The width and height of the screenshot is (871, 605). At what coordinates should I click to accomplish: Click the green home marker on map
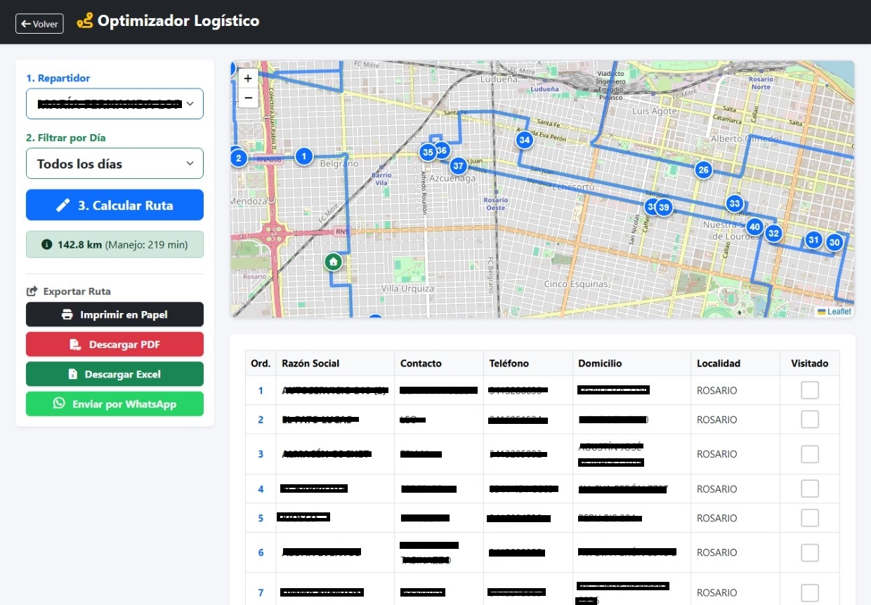tap(333, 262)
